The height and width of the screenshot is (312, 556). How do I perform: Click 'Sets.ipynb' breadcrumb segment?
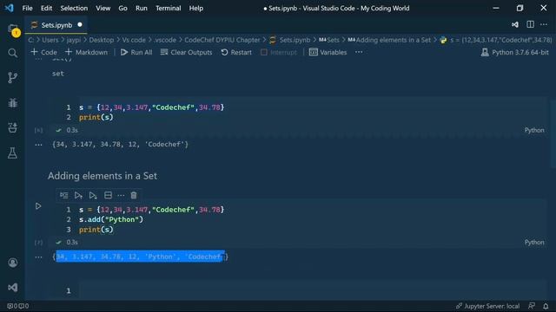(x=290, y=40)
